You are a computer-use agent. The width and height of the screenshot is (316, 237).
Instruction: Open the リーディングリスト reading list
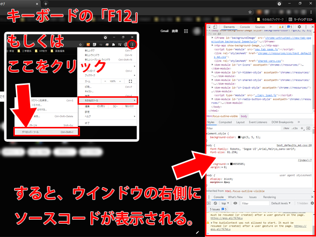(x=301, y=19)
